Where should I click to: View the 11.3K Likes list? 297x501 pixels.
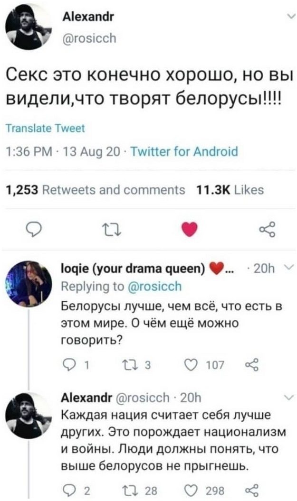coord(230,191)
